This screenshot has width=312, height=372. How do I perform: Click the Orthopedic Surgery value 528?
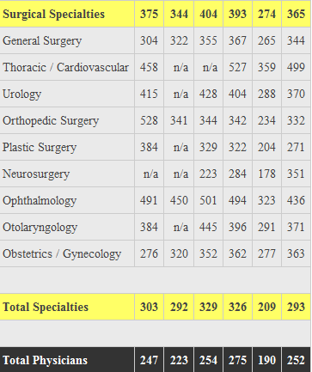149,120
